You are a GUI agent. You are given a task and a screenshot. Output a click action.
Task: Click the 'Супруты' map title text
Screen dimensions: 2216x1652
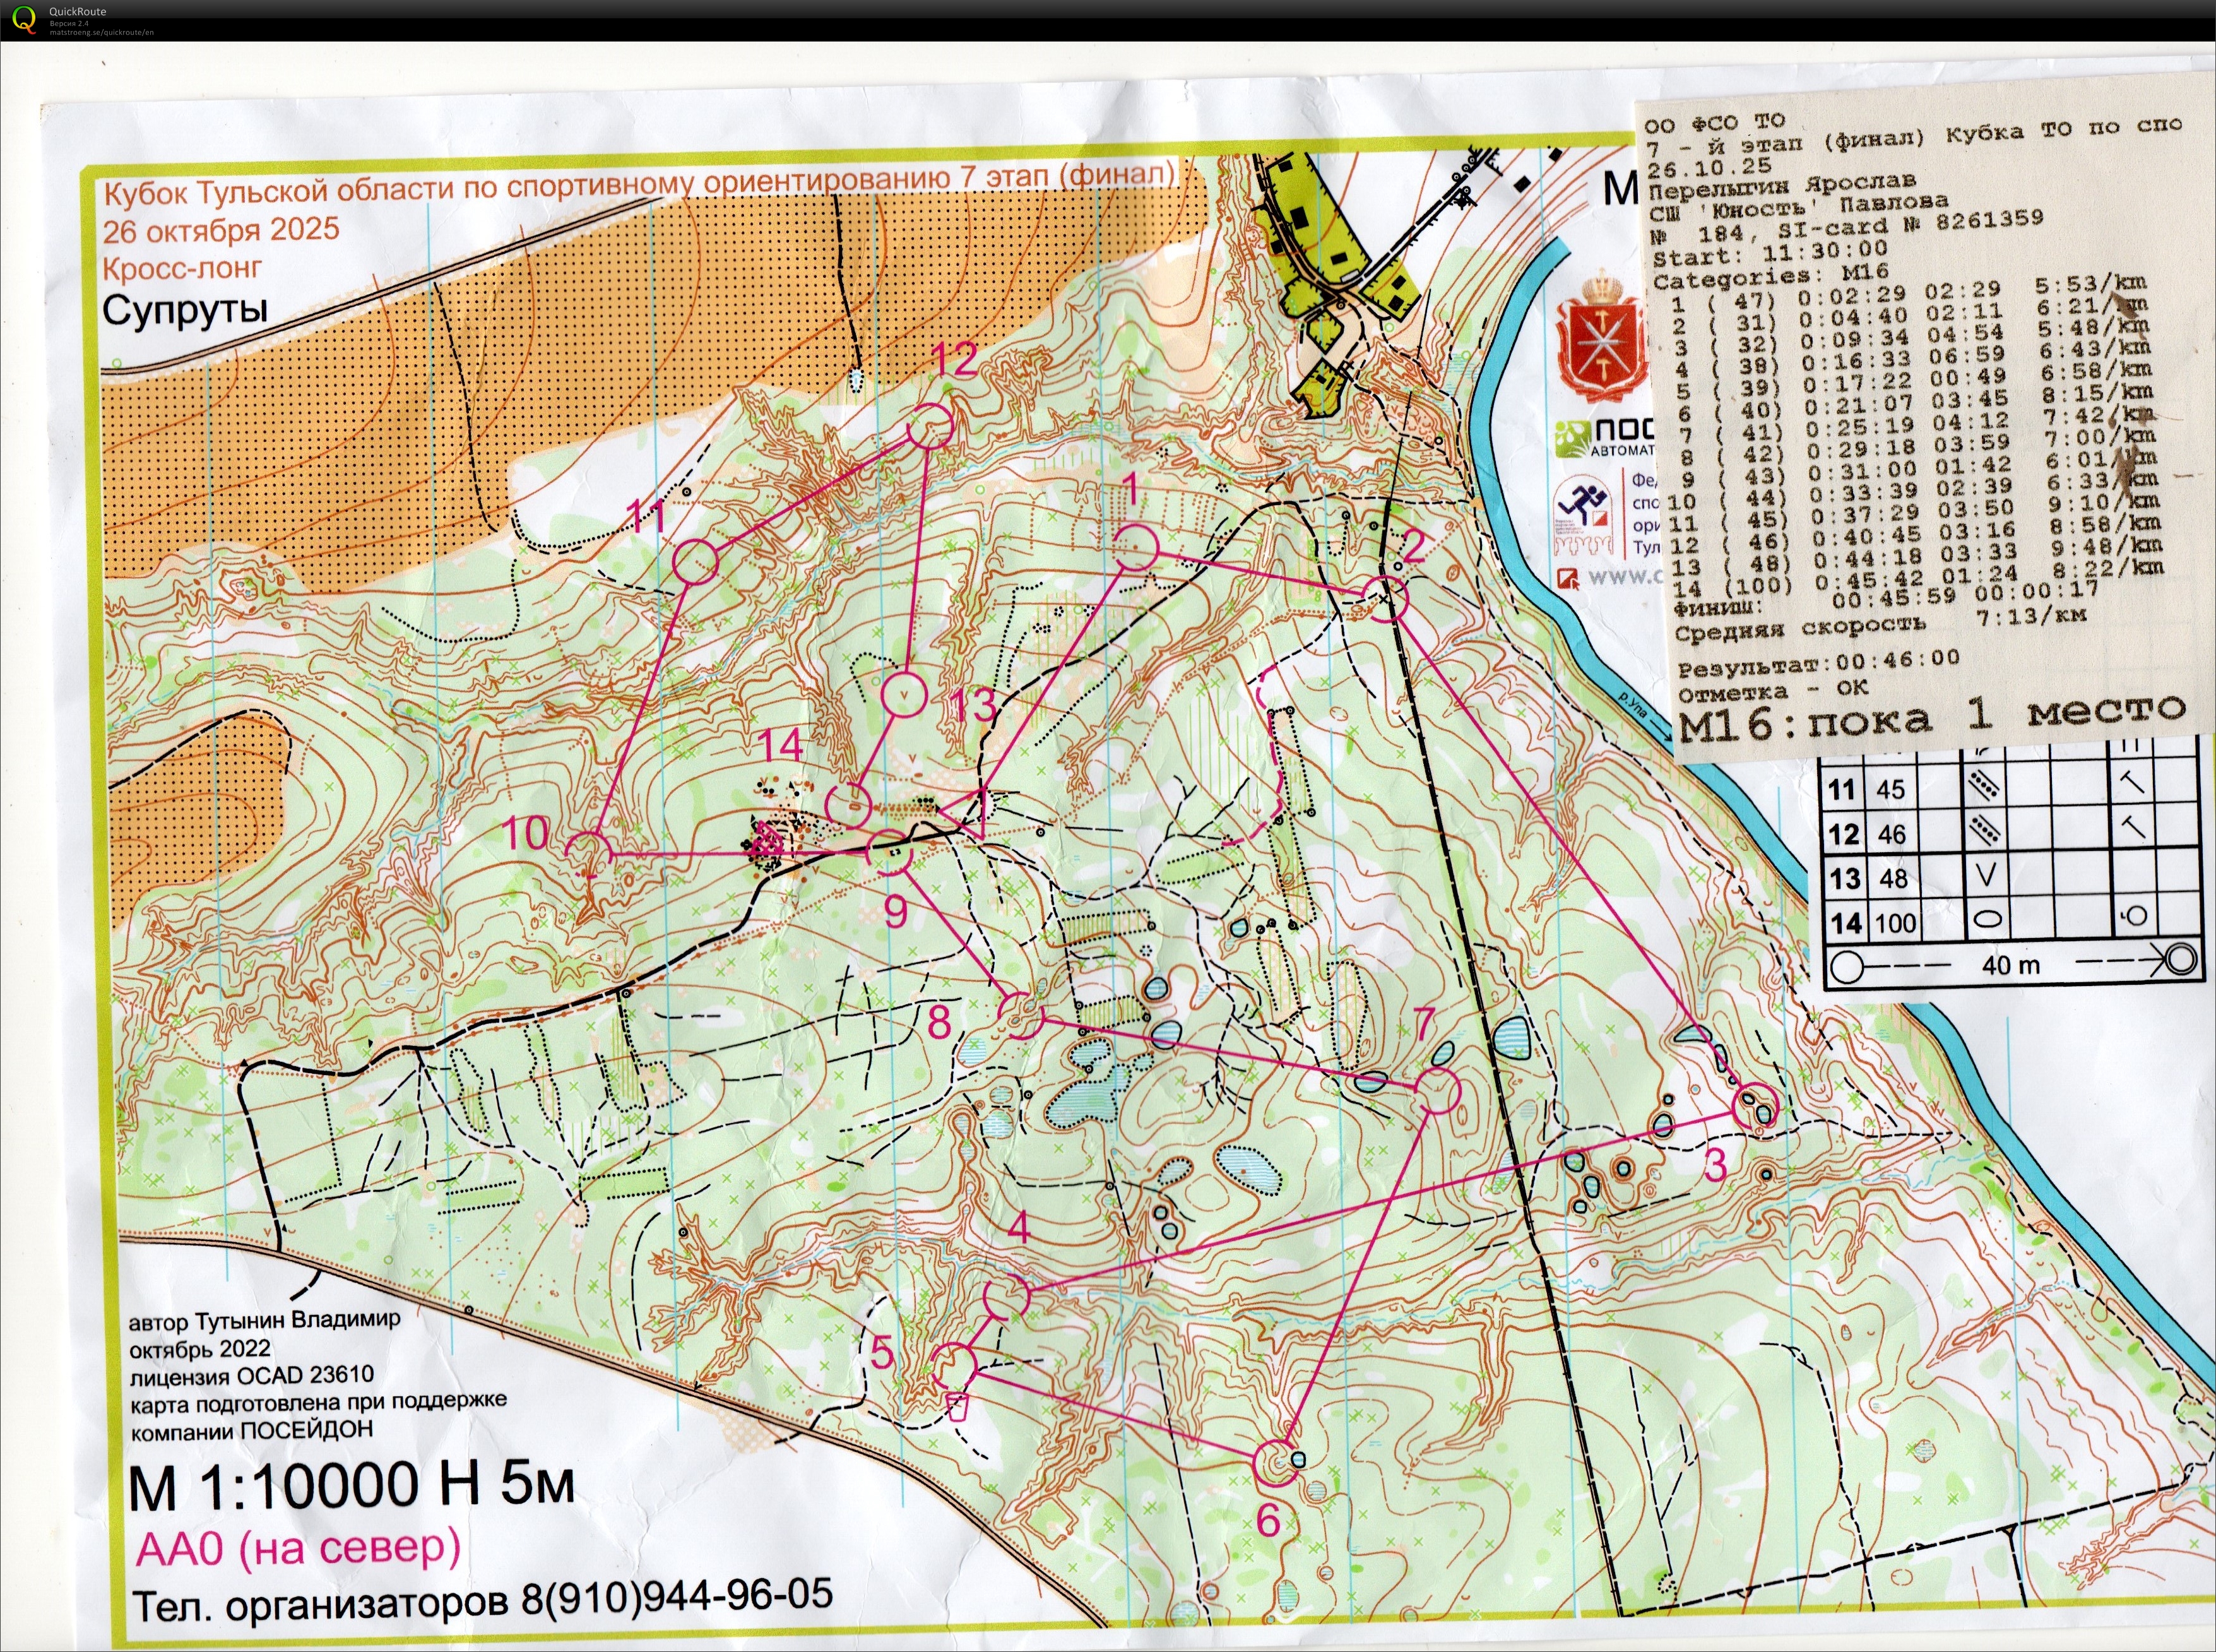pos(185,310)
